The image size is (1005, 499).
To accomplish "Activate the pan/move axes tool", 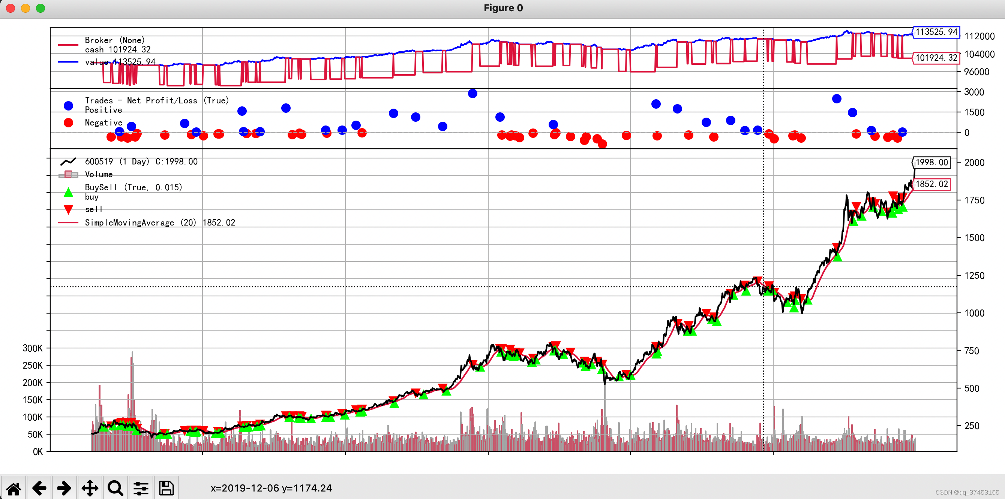I will 90,488.
